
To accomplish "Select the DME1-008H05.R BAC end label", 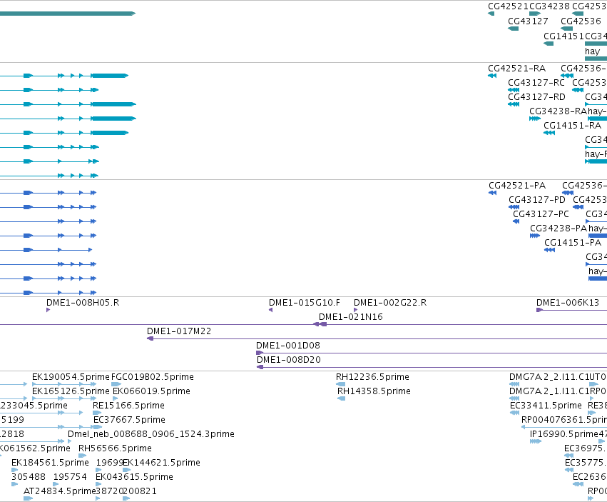I will point(83,303).
